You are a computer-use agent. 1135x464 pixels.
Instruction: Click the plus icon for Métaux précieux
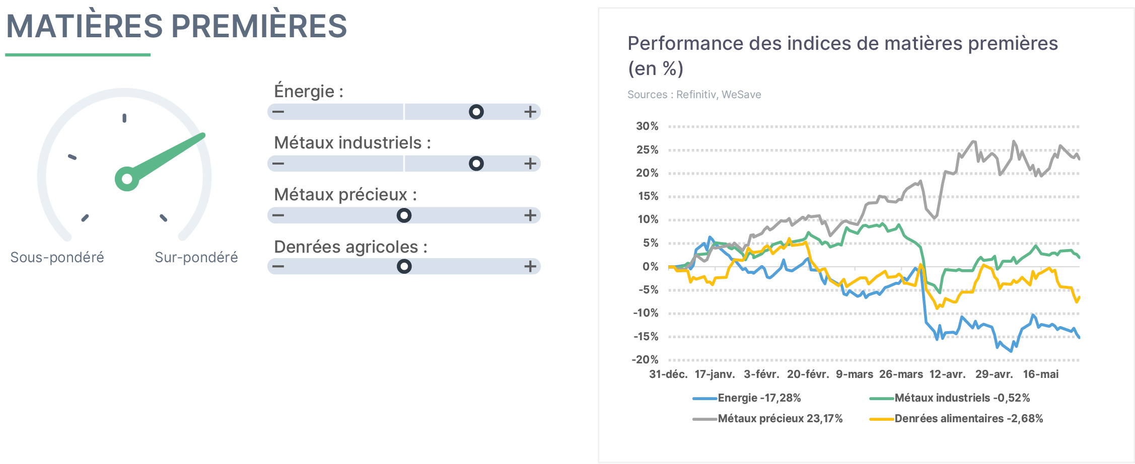tap(530, 215)
